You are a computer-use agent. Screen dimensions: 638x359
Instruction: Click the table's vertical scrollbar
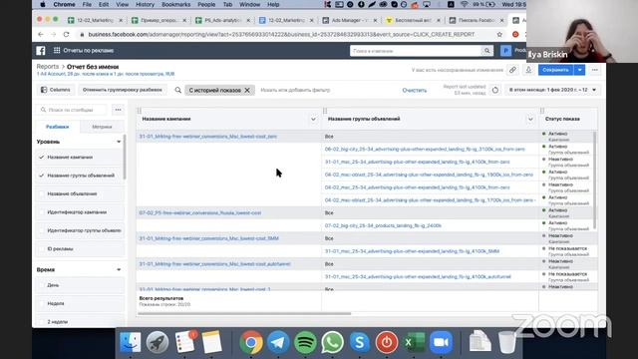[594, 179]
